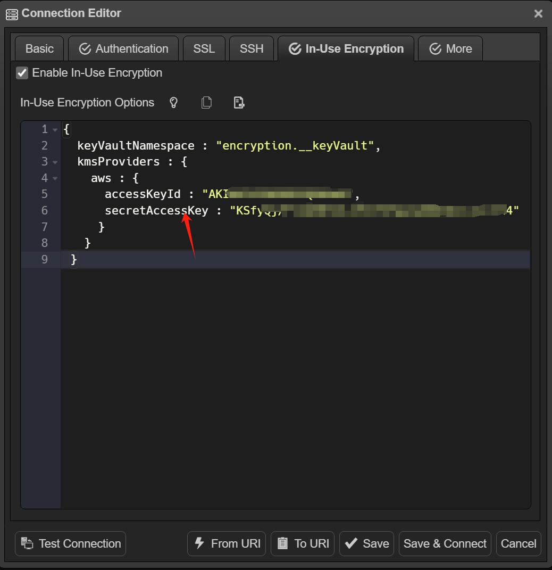Export settings with To URI

(303, 543)
